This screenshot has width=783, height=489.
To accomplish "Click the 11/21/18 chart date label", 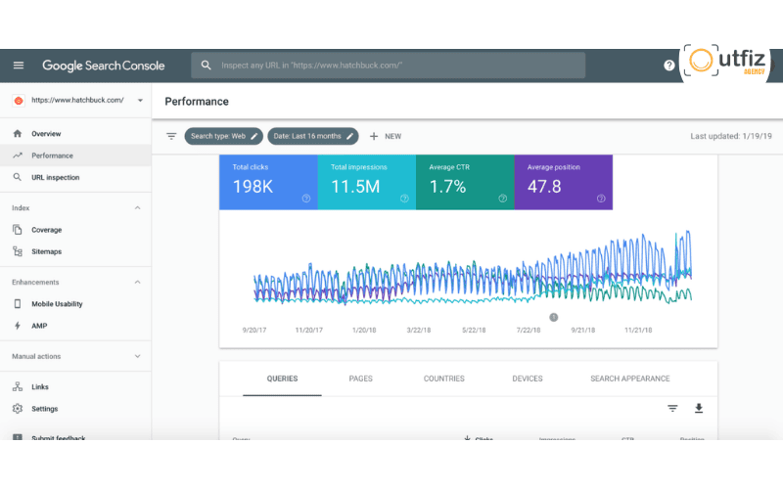I will 638,330.
